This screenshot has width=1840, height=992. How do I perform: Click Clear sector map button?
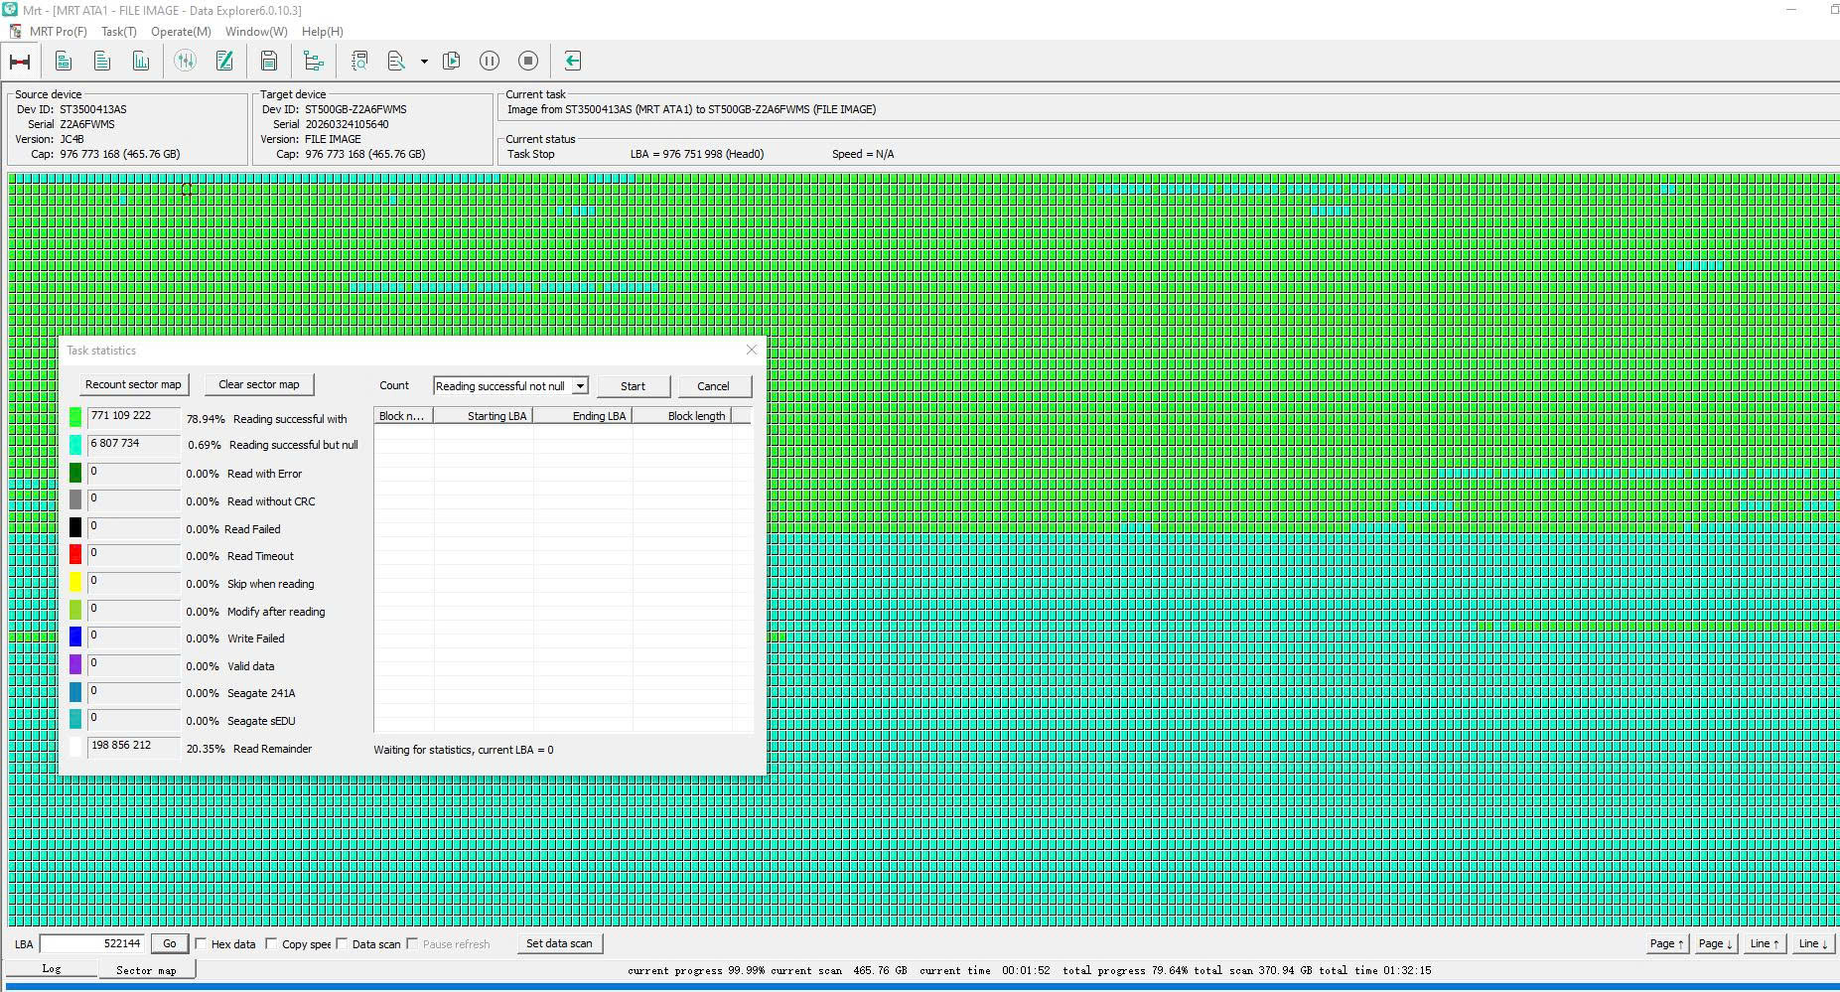tap(258, 384)
